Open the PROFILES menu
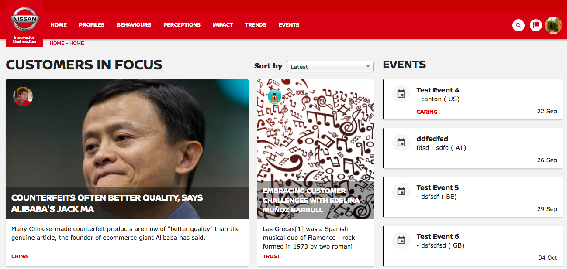567x269 pixels. [92, 25]
